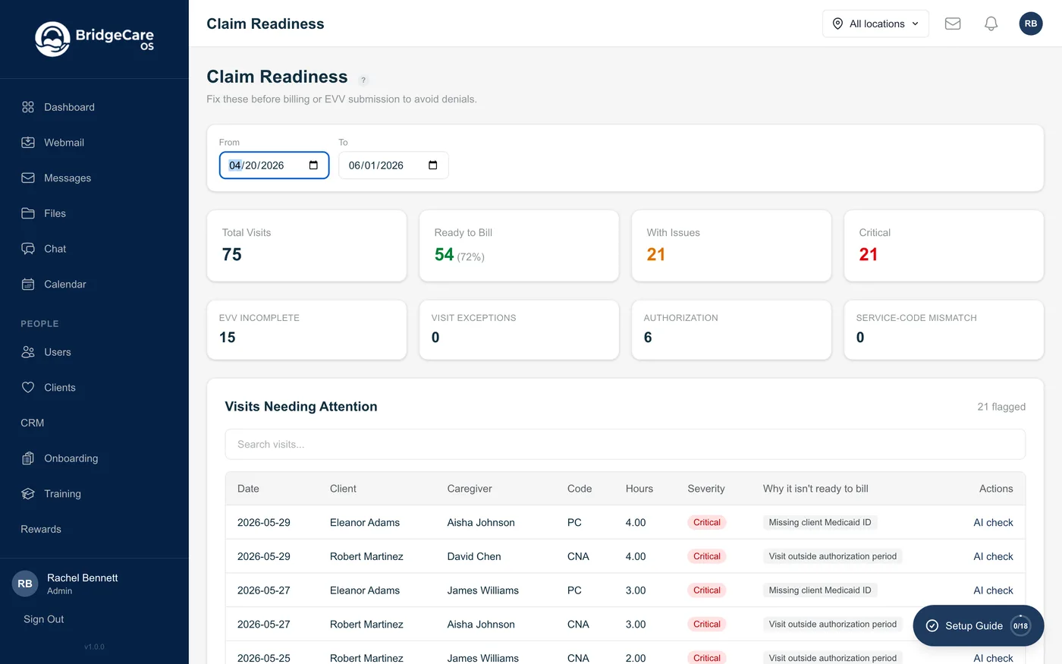The width and height of the screenshot is (1062, 664).
Task: Click the Webmail inbox icon
Action: pos(28,143)
